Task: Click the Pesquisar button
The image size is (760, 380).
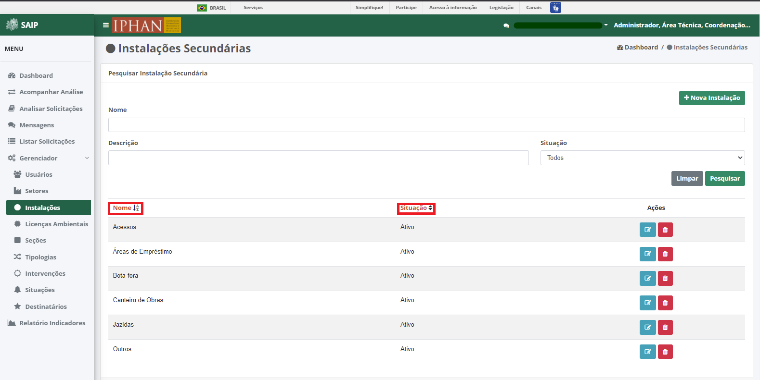Action: click(x=725, y=178)
